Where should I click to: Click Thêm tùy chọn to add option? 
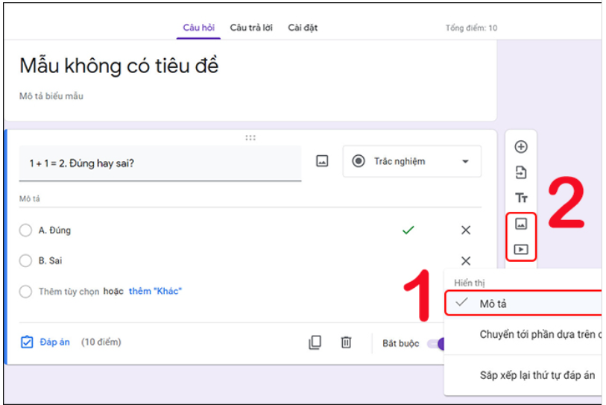pos(69,292)
